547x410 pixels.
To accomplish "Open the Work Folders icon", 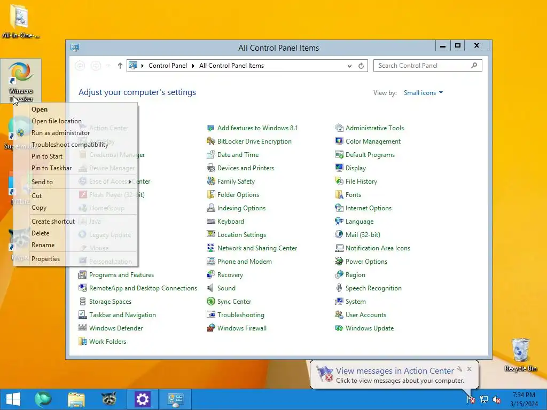I will [83, 341].
